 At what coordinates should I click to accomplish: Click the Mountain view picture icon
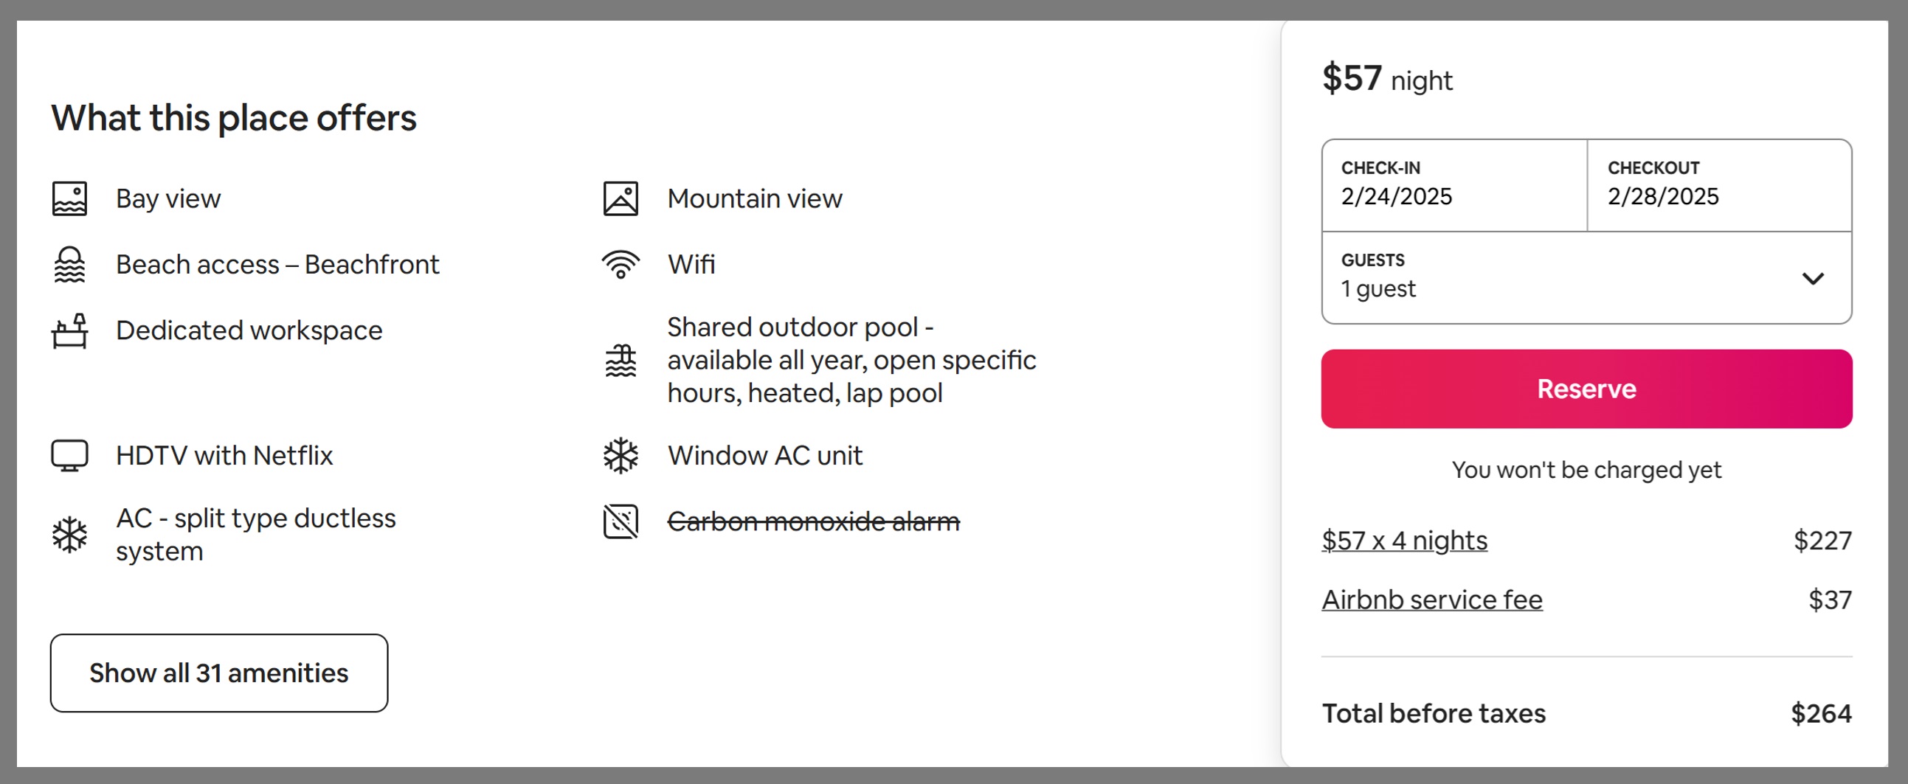621,198
